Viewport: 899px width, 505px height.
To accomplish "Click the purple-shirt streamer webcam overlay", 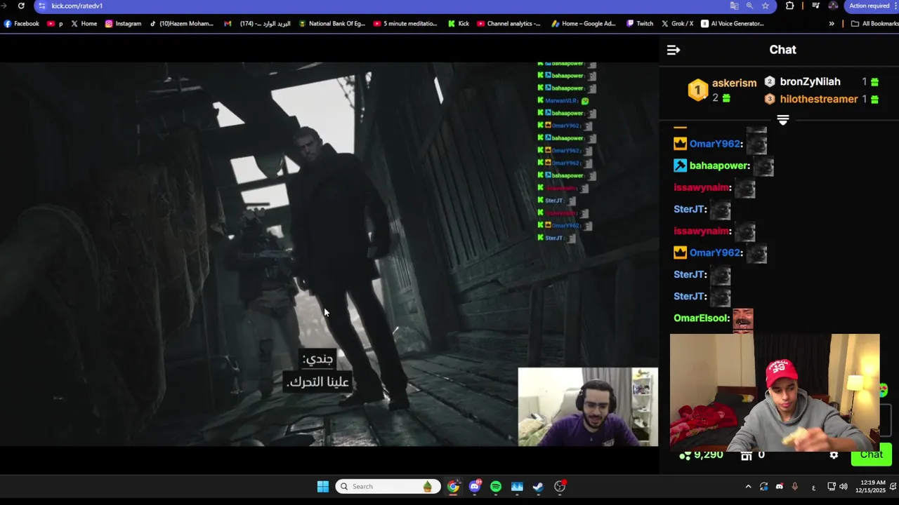I will (x=588, y=407).
